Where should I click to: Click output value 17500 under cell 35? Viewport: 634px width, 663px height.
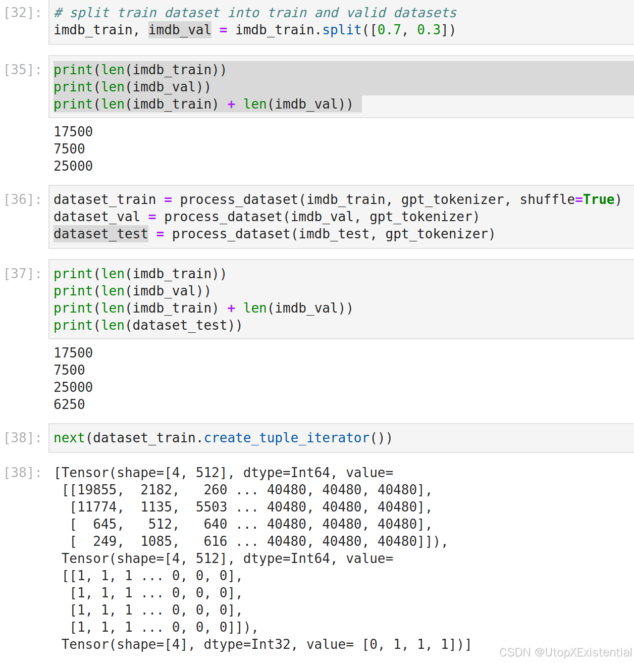coord(73,132)
